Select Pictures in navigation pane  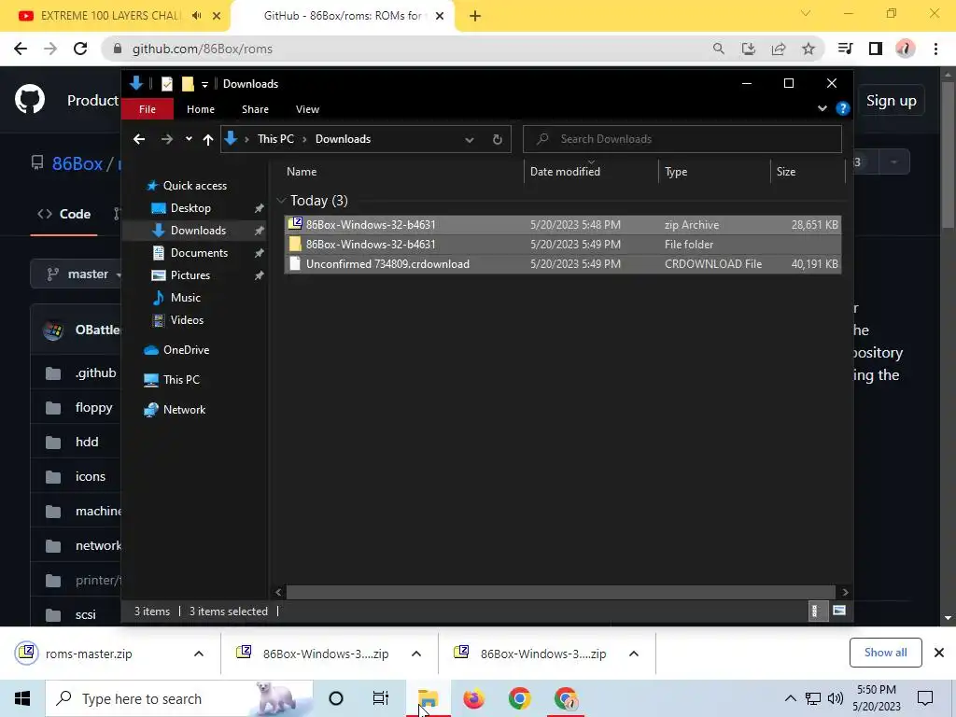190,275
